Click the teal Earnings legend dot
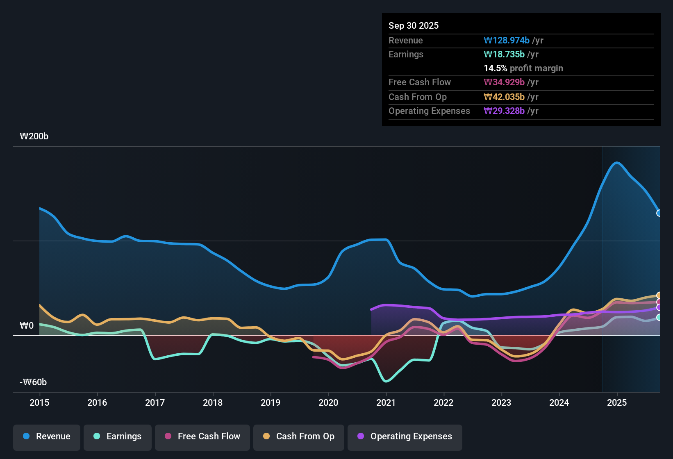Screen dimensions: 673x459 pos(97,436)
